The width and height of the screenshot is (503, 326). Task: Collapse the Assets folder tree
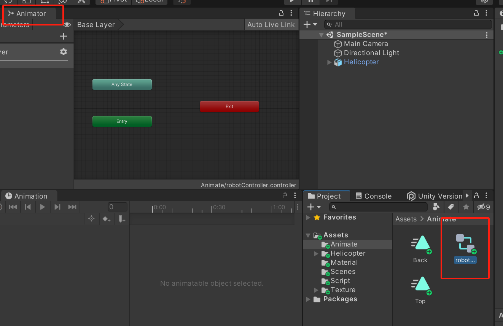(308, 236)
